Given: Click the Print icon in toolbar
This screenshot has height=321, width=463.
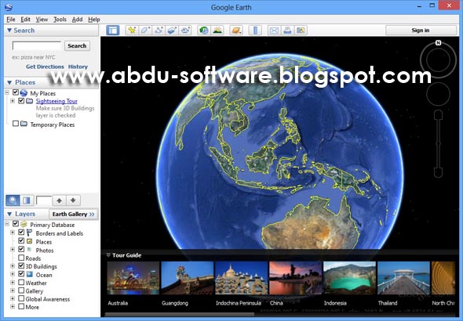Looking at the screenshot, I should (287, 31).
